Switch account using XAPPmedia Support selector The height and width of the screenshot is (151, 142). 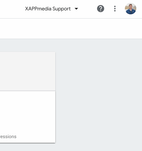(52, 9)
